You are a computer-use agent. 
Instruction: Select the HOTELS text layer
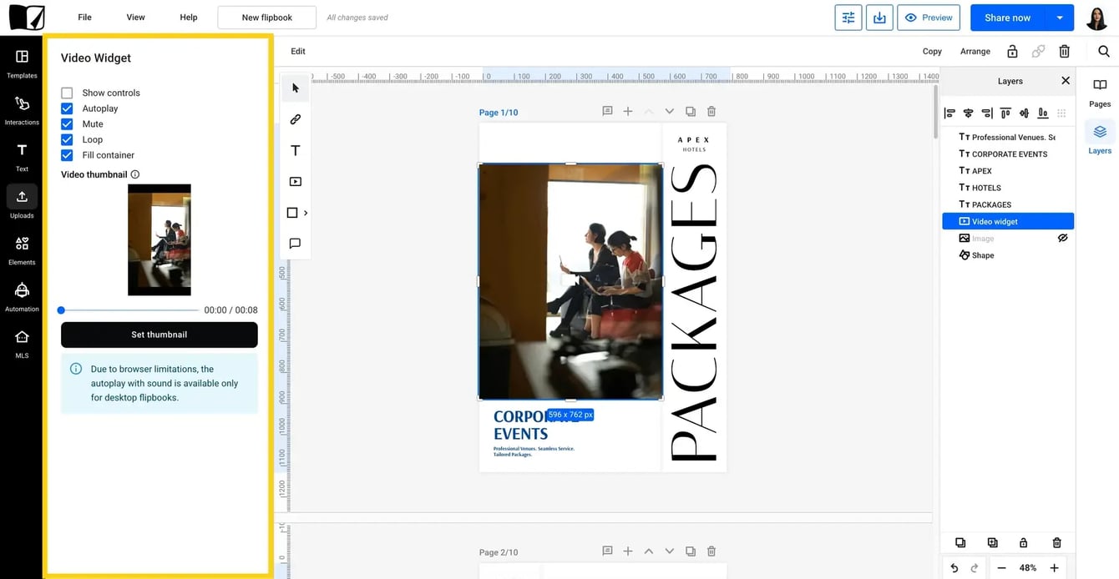[1008, 188]
